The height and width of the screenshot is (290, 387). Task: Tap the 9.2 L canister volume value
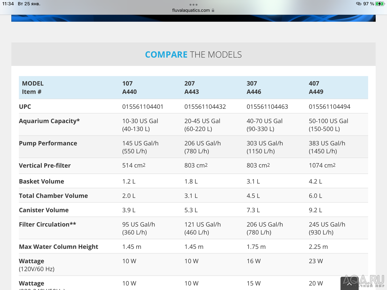point(315,210)
